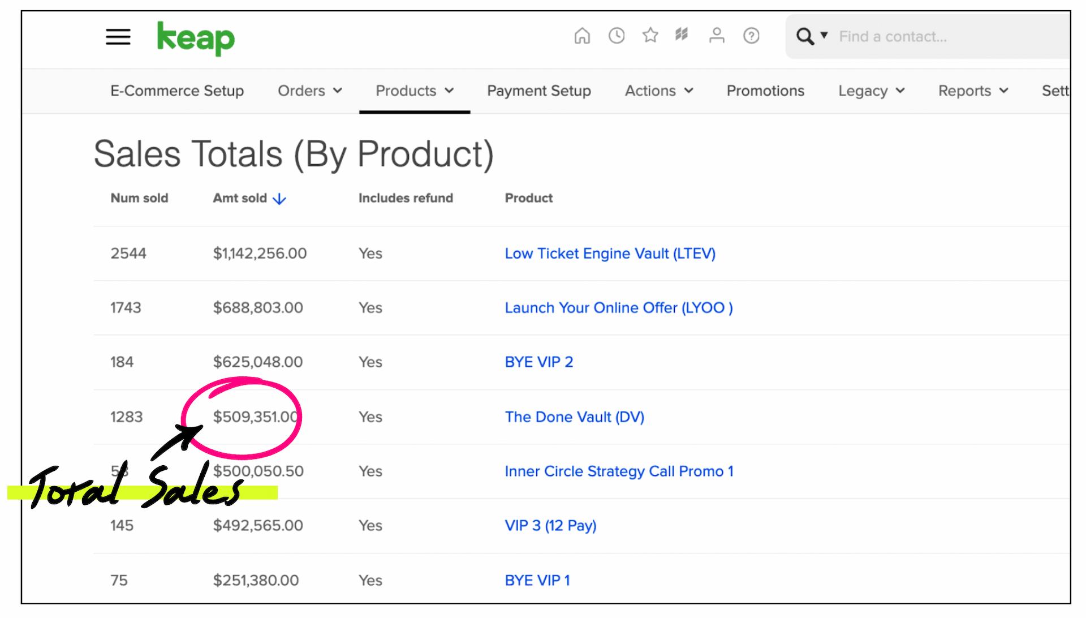Click the map/guide icon in header
This screenshot has height=618, width=1086.
[x=682, y=35]
